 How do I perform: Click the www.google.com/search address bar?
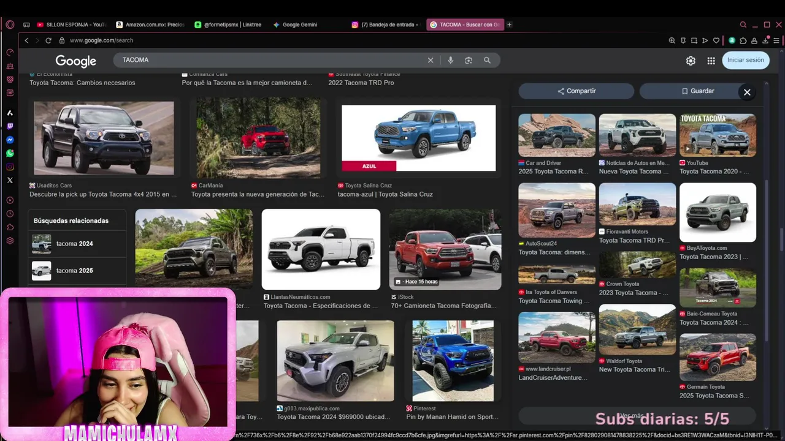tap(101, 40)
